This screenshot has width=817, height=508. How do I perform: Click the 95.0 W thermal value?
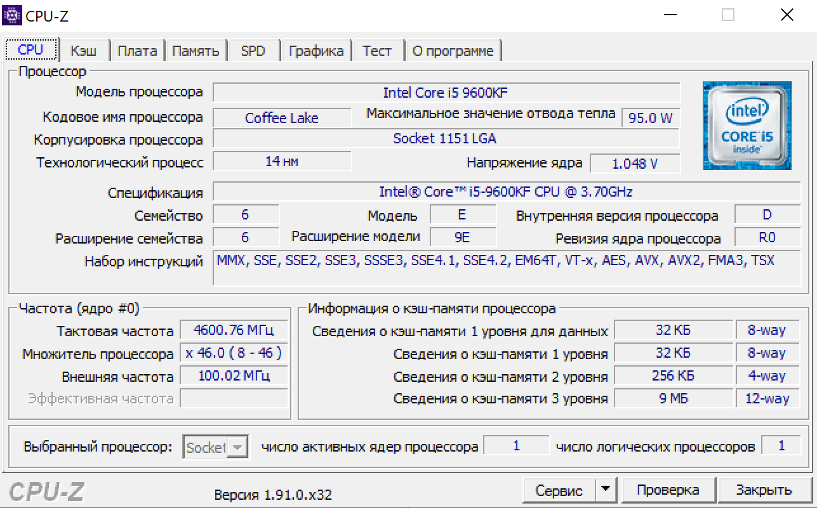650,118
